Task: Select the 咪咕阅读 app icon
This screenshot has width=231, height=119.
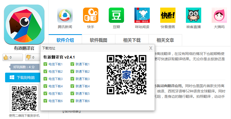Action: [x=142, y=15]
